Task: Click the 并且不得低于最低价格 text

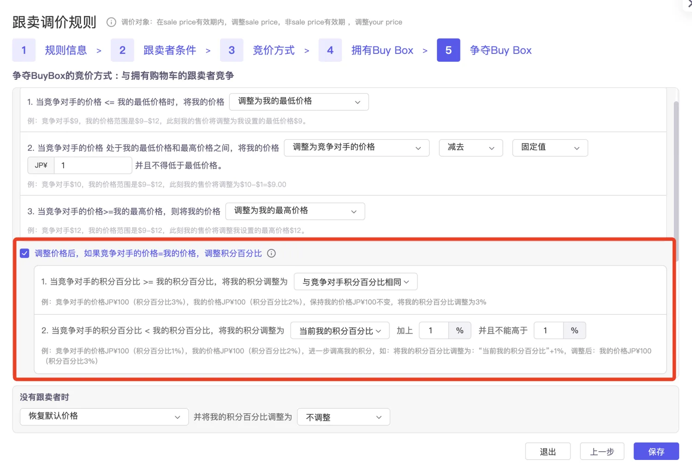Action: [179, 165]
